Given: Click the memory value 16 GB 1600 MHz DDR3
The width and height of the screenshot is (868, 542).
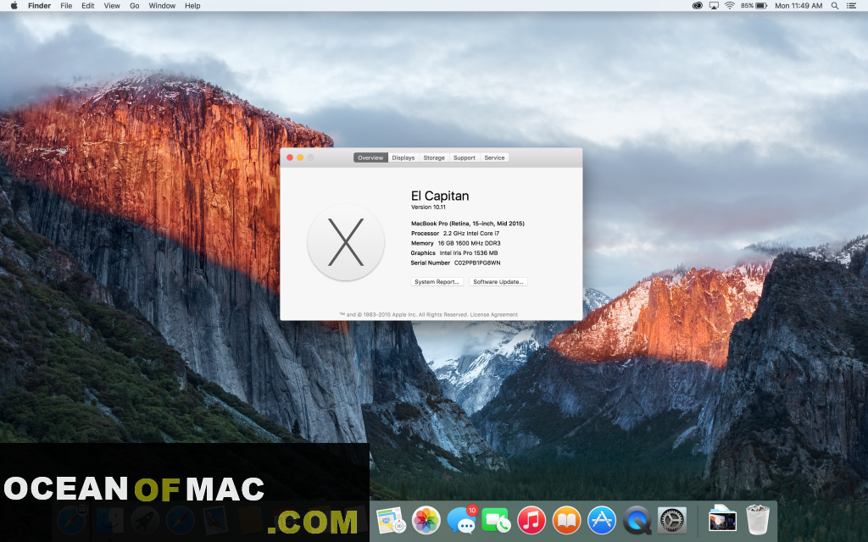Looking at the screenshot, I should 469,243.
